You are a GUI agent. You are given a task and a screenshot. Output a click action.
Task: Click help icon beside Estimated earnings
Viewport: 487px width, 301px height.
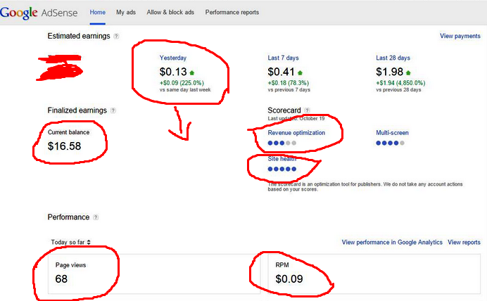pos(116,36)
